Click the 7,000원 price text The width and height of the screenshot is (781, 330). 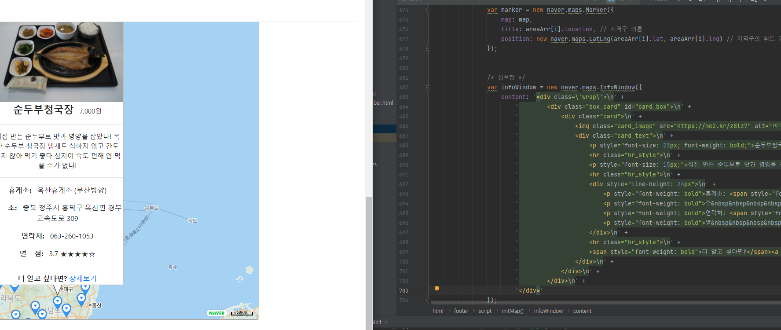click(x=91, y=111)
